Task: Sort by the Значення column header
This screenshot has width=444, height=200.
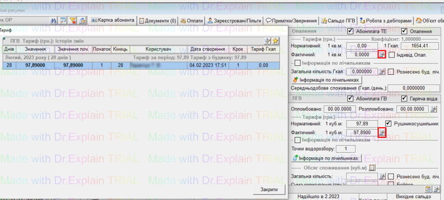Action: coord(35,49)
